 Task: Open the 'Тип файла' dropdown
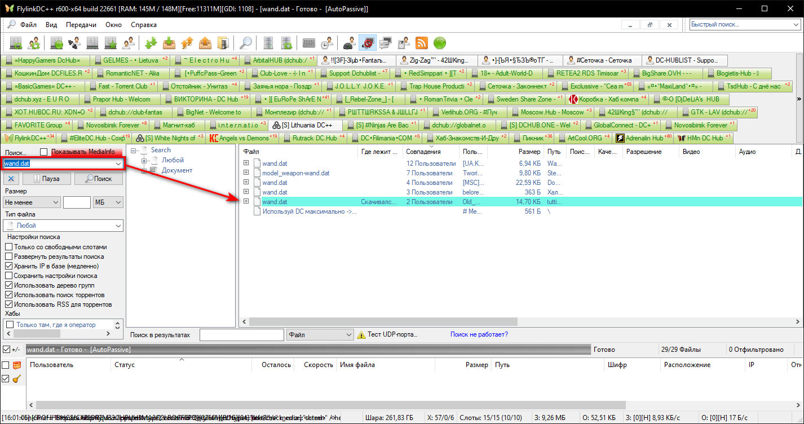pos(63,226)
